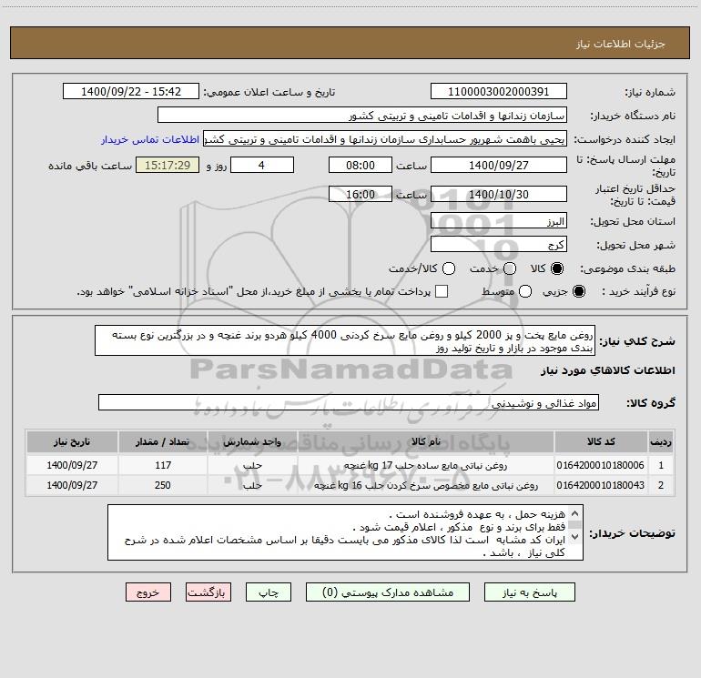
Task: Click the خروج exit button
Action: click(148, 592)
